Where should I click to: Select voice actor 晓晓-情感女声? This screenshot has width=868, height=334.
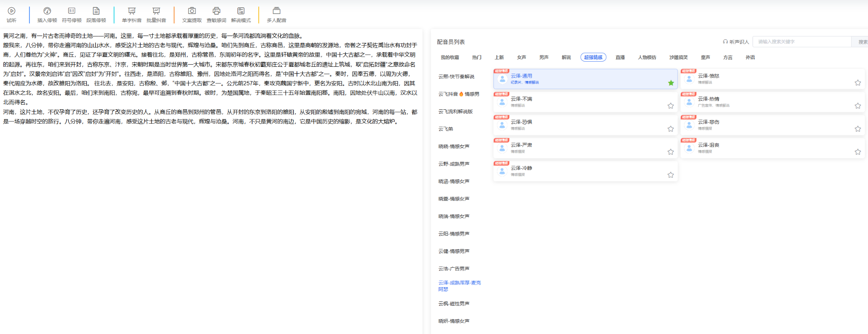click(x=454, y=146)
